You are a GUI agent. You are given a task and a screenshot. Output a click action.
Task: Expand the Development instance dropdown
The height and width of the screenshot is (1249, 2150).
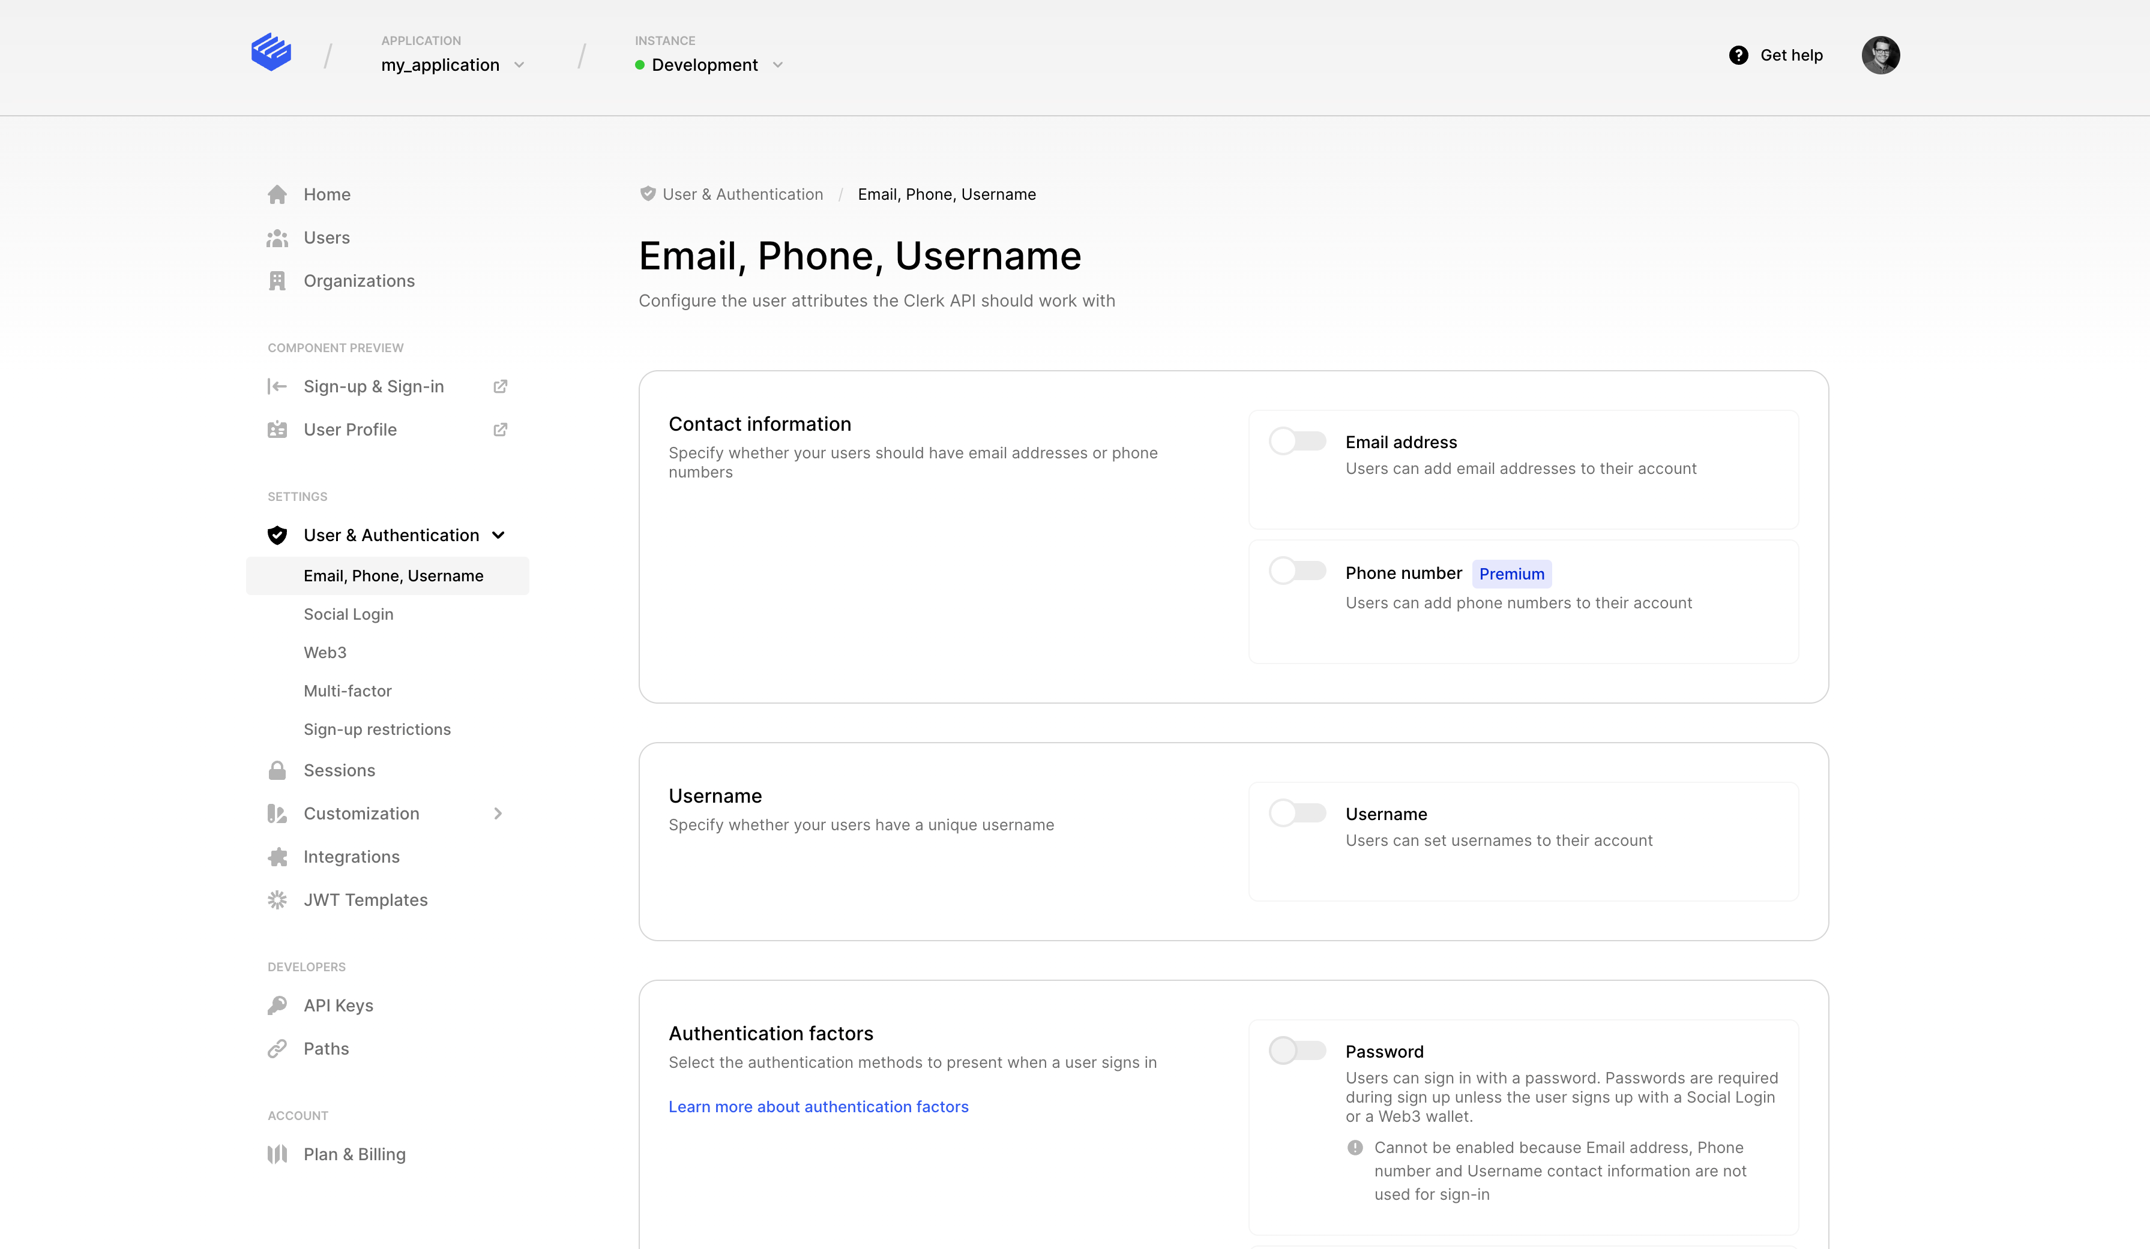[x=708, y=65]
